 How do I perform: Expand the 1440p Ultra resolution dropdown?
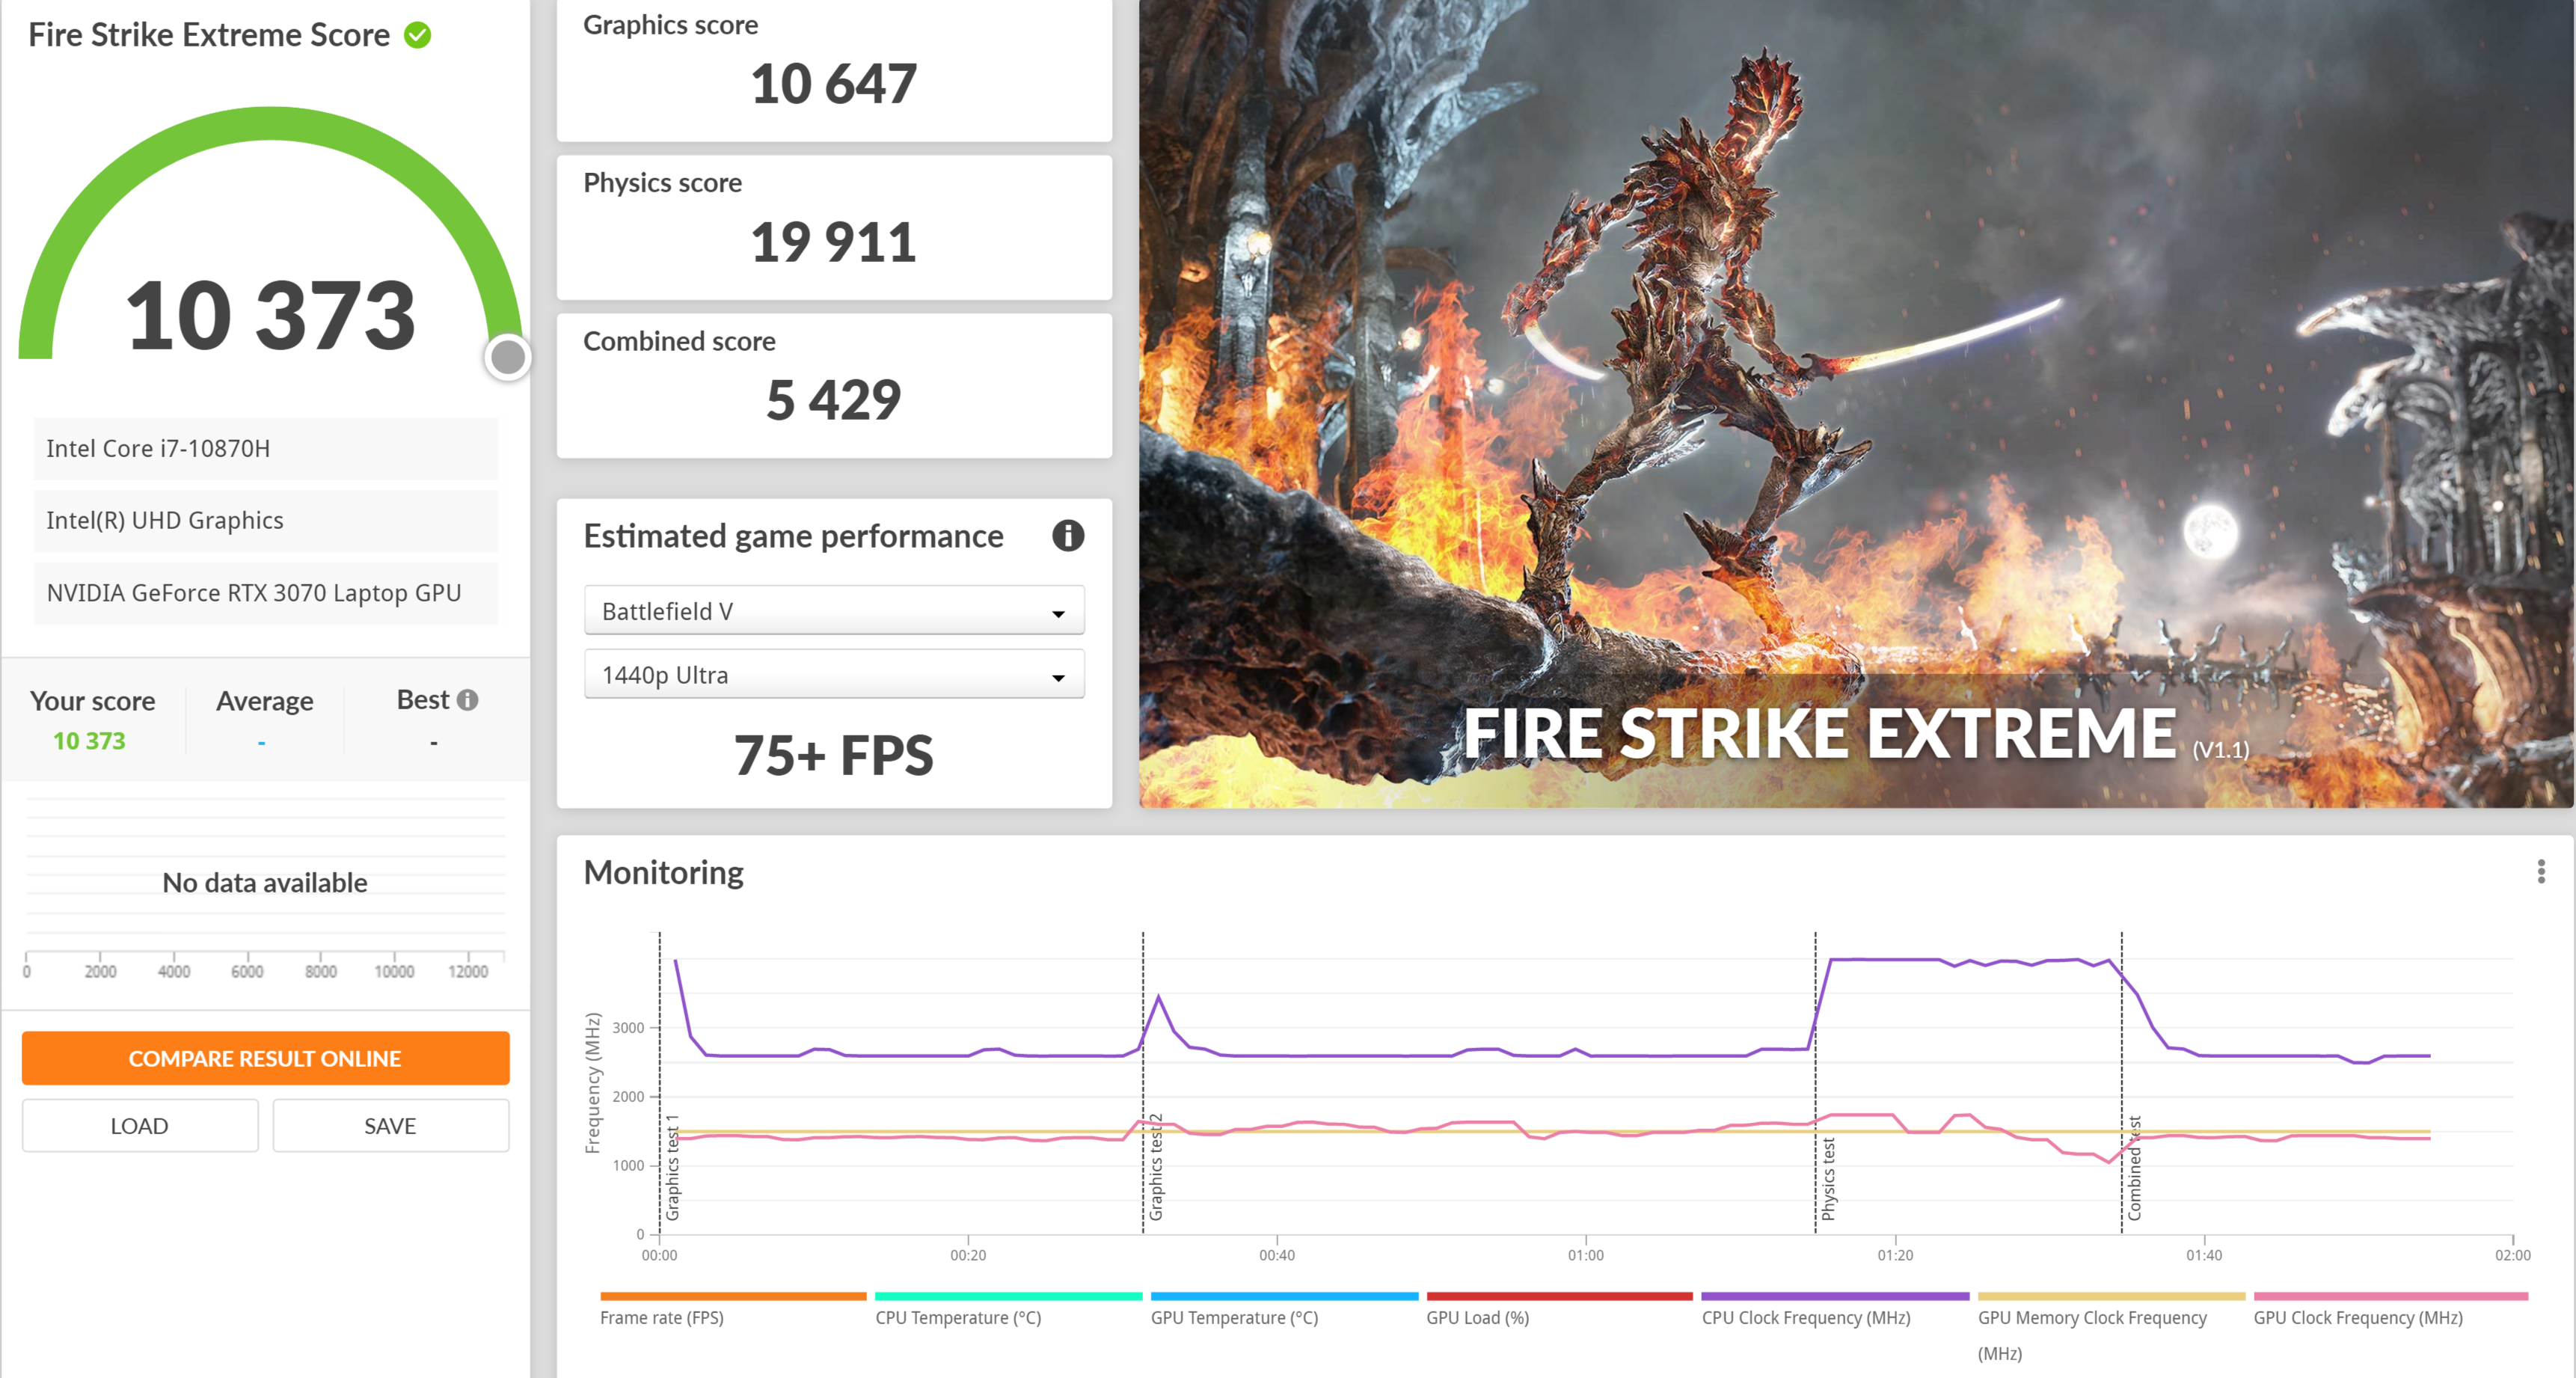(x=834, y=675)
